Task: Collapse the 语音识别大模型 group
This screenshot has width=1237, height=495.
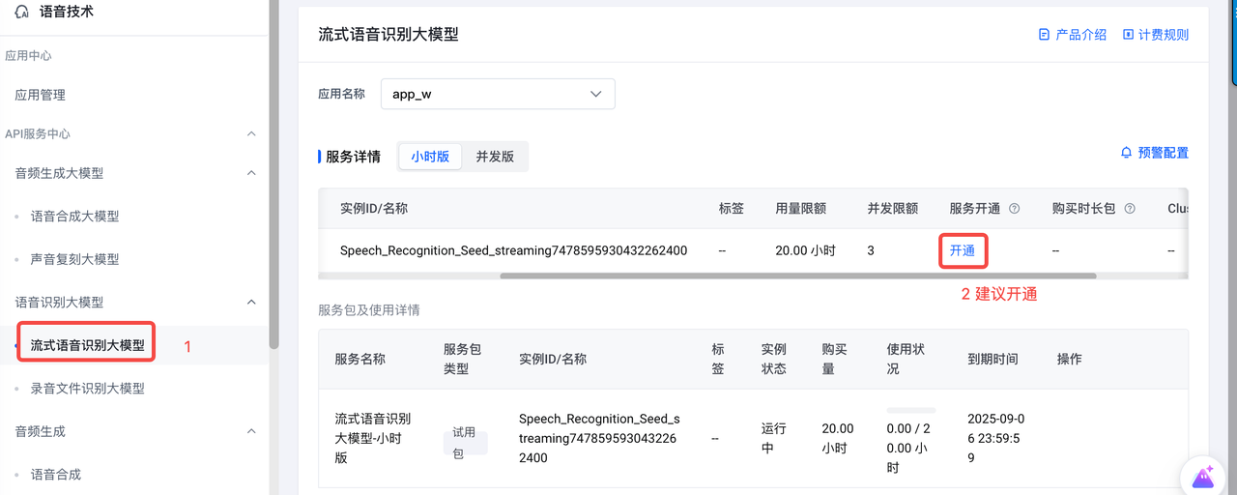Action: 251,303
